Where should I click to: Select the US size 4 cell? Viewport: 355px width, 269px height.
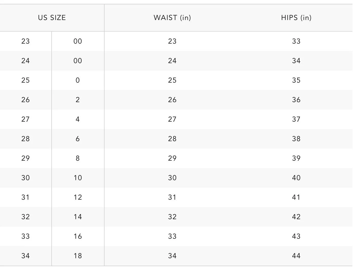click(78, 119)
